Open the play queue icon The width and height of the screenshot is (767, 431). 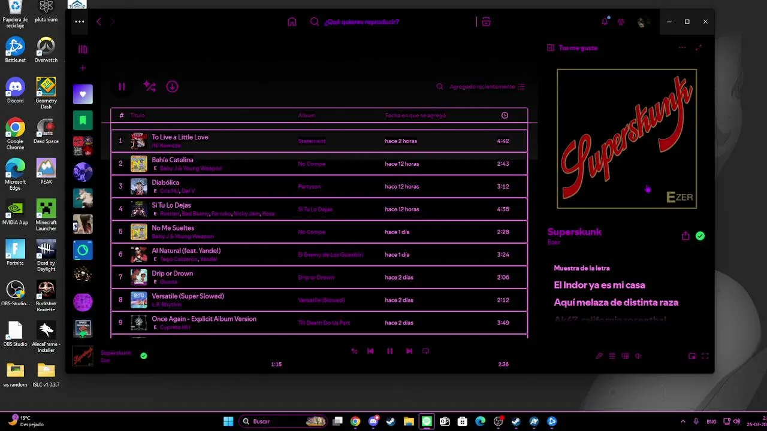(x=612, y=356)
